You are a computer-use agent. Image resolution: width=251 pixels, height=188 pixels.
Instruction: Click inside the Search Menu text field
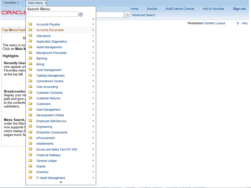click(52, 14)
